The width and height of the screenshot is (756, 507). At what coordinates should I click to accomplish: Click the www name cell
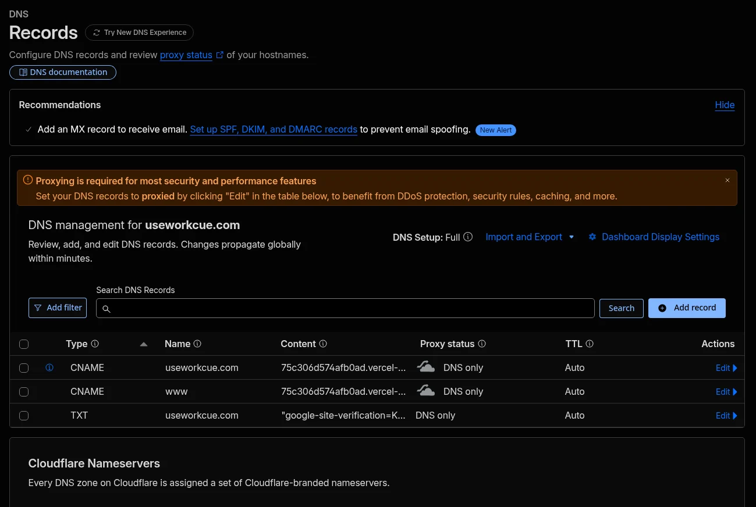[x=176, y=391]
